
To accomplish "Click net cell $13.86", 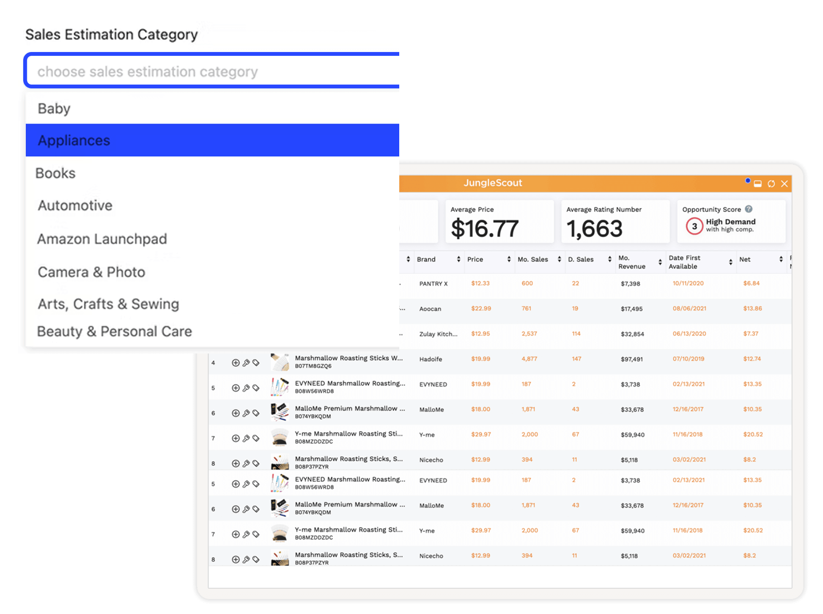I will pos(752,308).
